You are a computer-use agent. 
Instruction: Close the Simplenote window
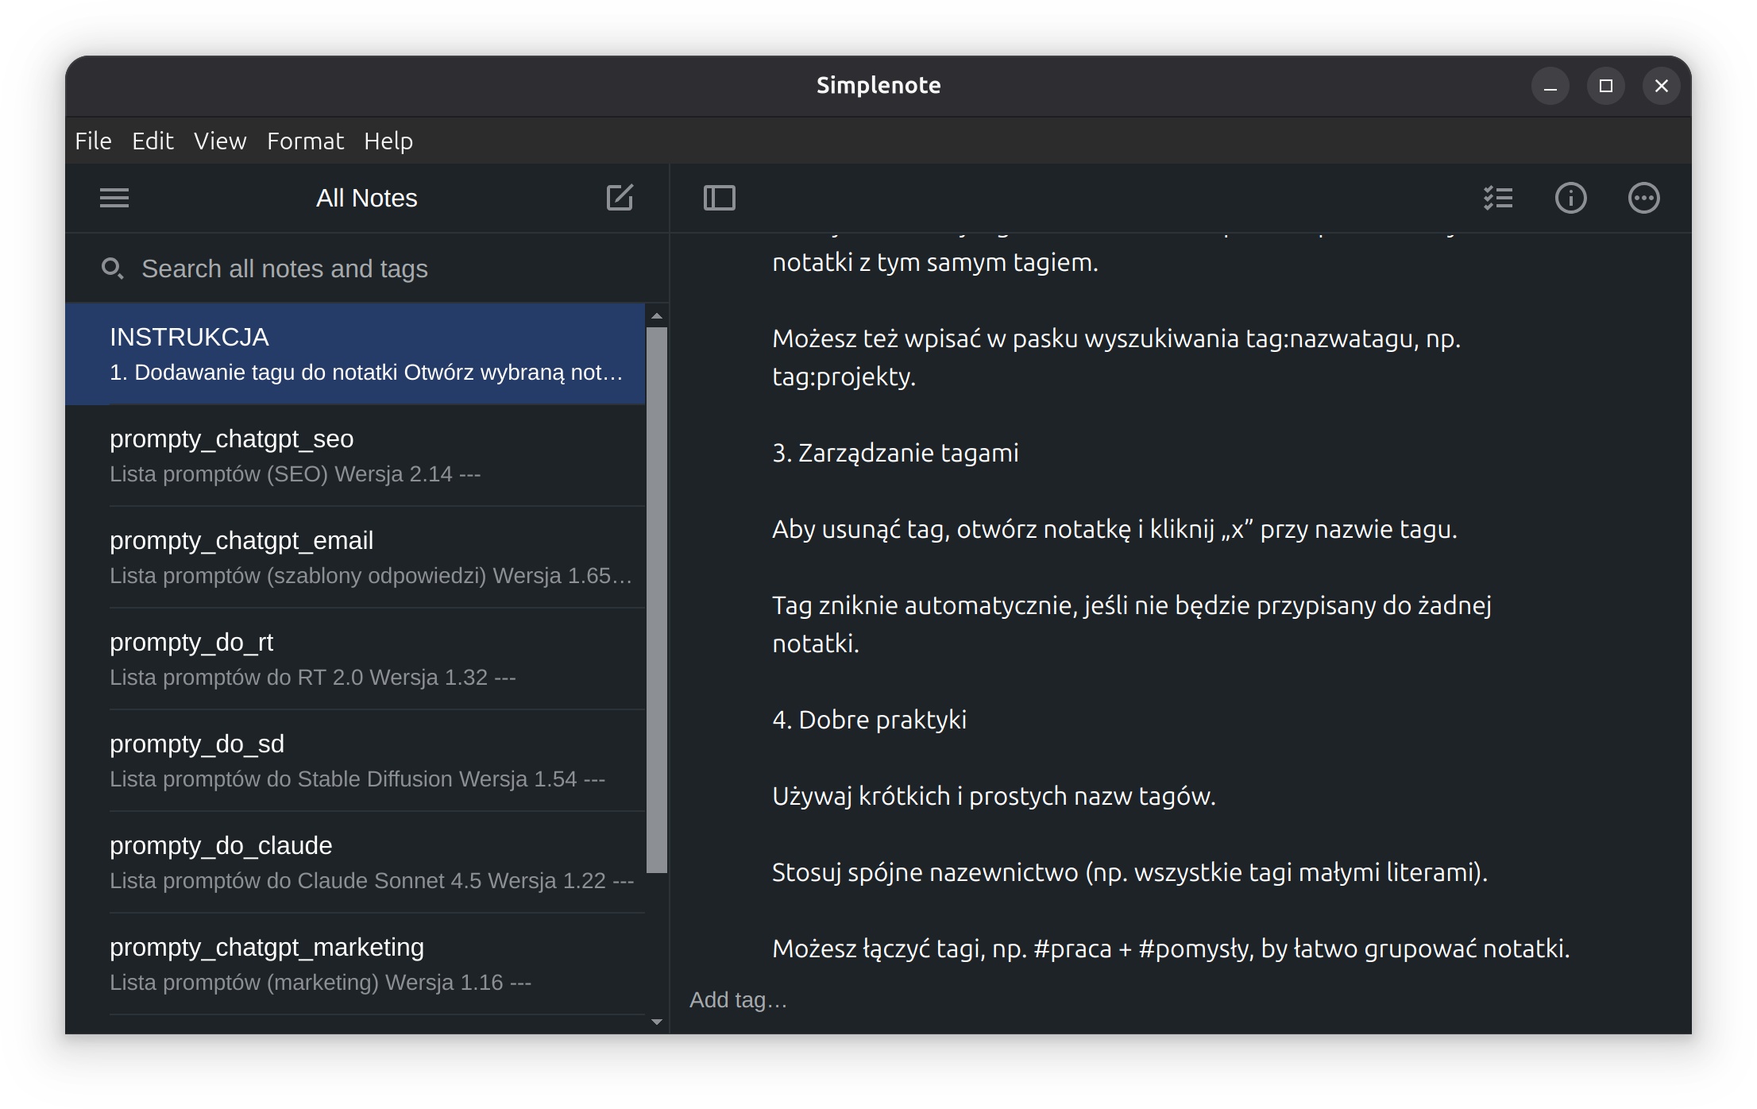tap(1661, 86)
